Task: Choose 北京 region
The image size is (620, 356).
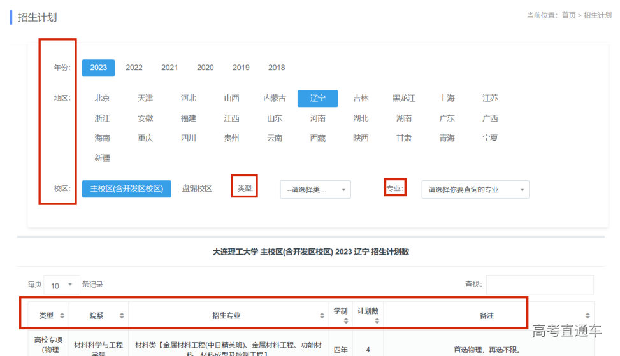Action: [x=102, y=98]
